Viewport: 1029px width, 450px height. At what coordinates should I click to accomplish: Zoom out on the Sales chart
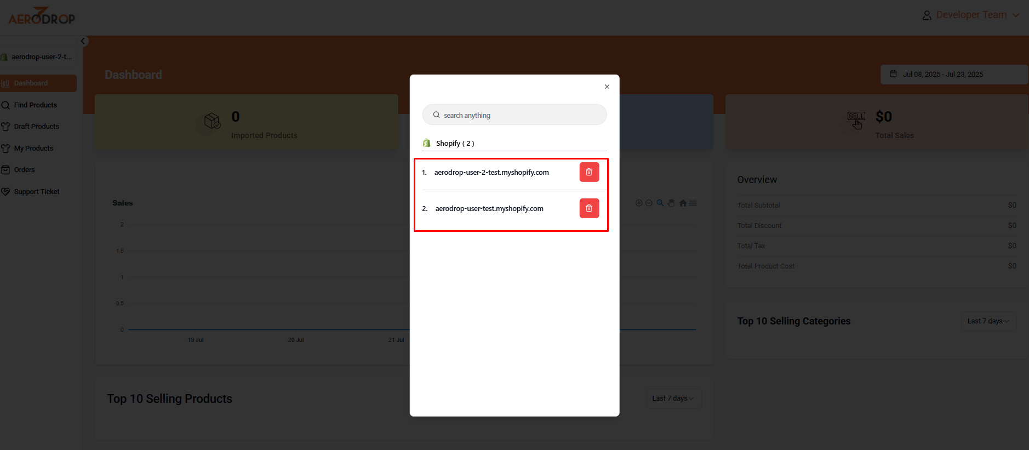(649, 203)
